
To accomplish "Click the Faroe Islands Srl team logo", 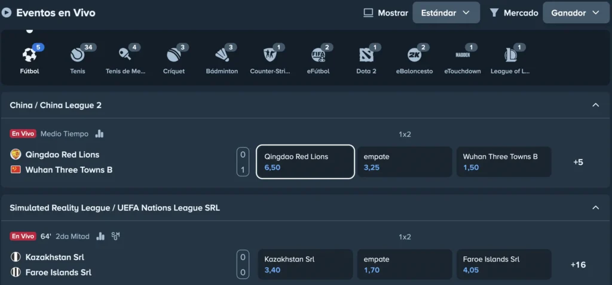I will (16, 272).
